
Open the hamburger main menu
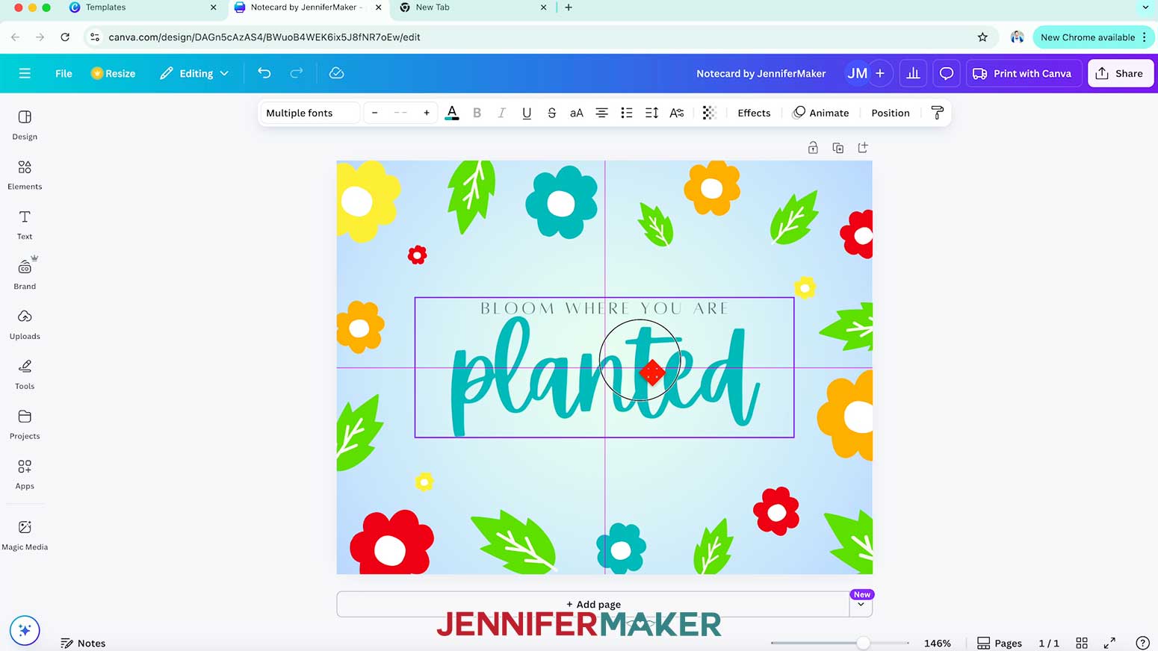25,73
